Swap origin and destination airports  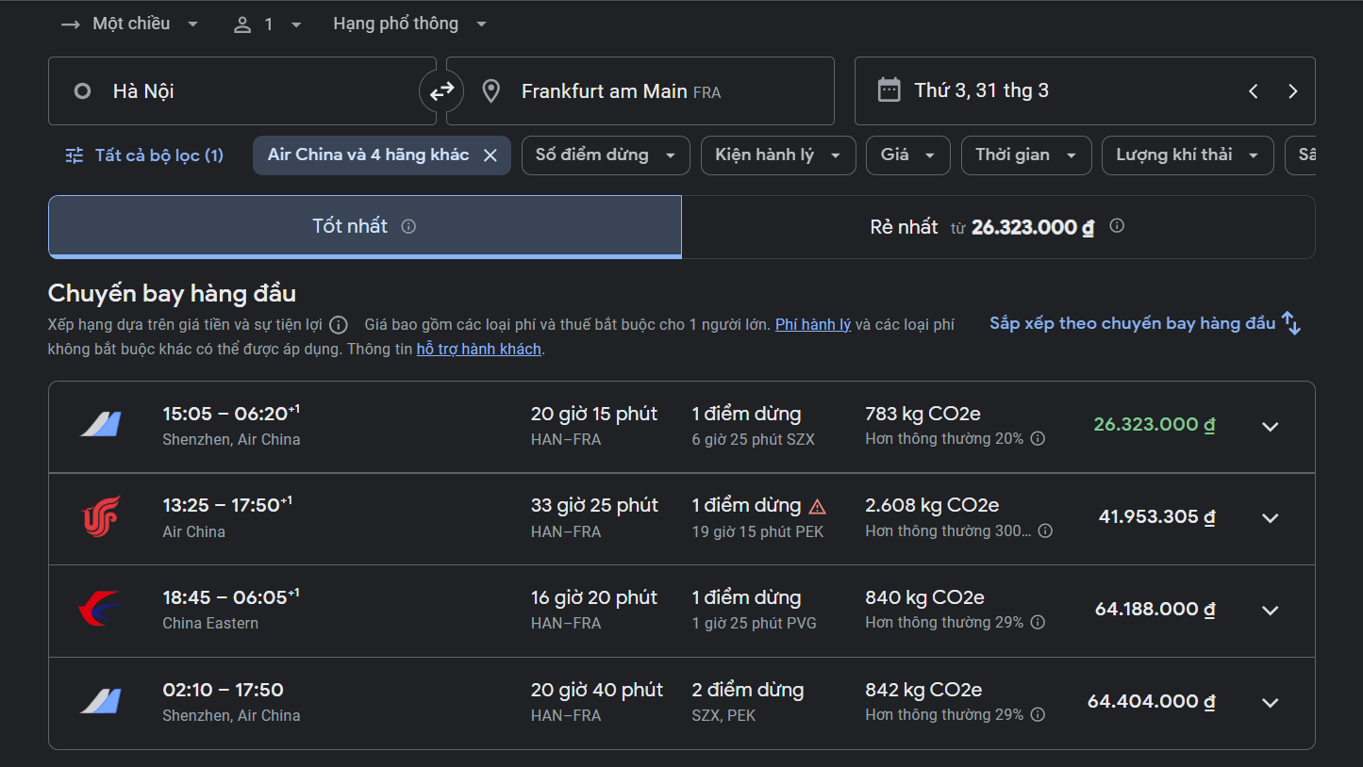[x=441, y=91]
